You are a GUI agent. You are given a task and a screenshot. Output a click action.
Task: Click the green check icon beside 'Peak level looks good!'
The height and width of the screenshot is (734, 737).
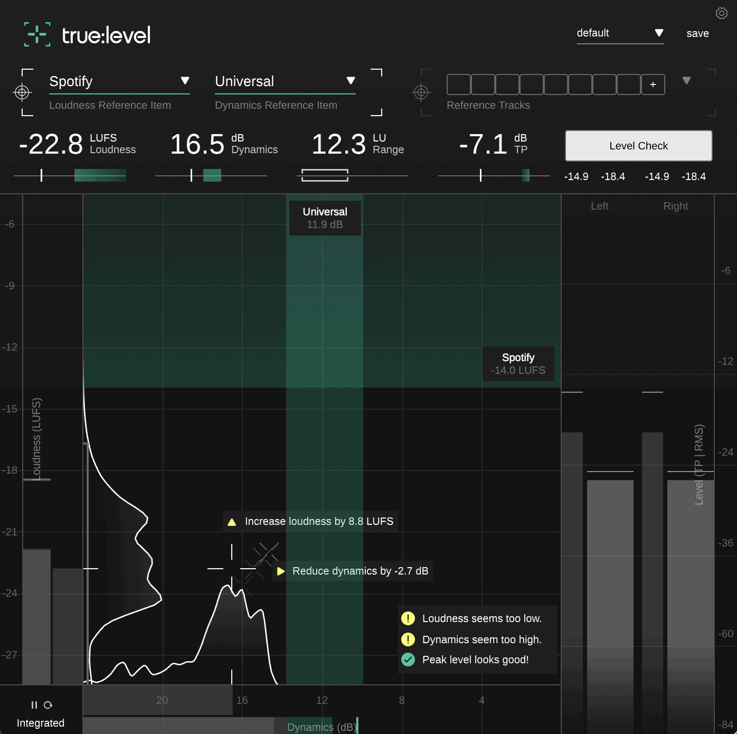408,660
